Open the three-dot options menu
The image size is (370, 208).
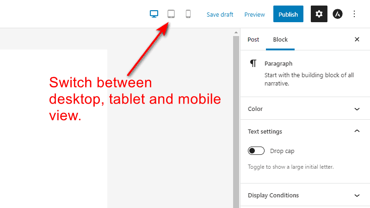(x=354, y=14)
